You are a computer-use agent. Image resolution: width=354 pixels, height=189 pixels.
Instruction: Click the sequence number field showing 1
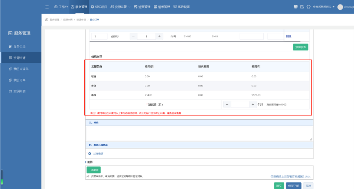[99, 36]
